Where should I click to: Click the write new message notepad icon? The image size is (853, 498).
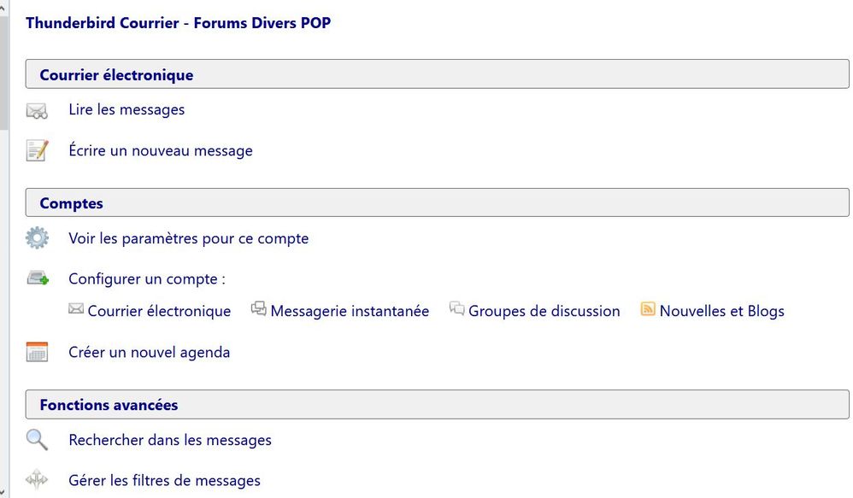(x=37, y=151)
